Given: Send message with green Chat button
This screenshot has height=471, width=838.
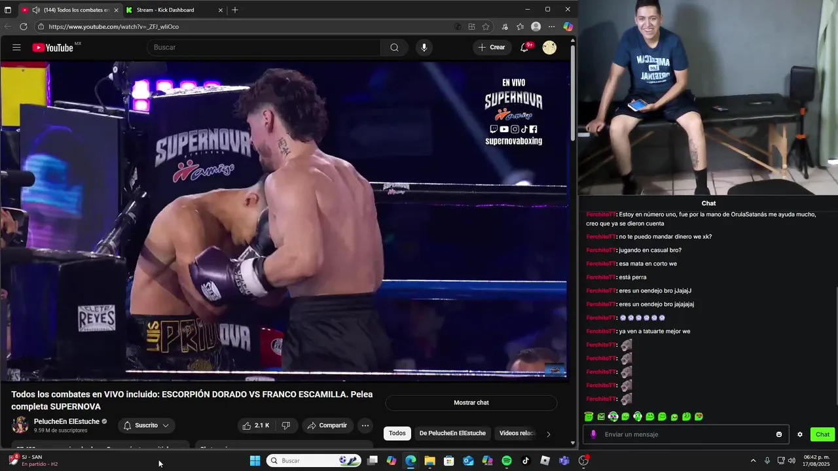Looking at the screenshot, I should pos(822,434).
